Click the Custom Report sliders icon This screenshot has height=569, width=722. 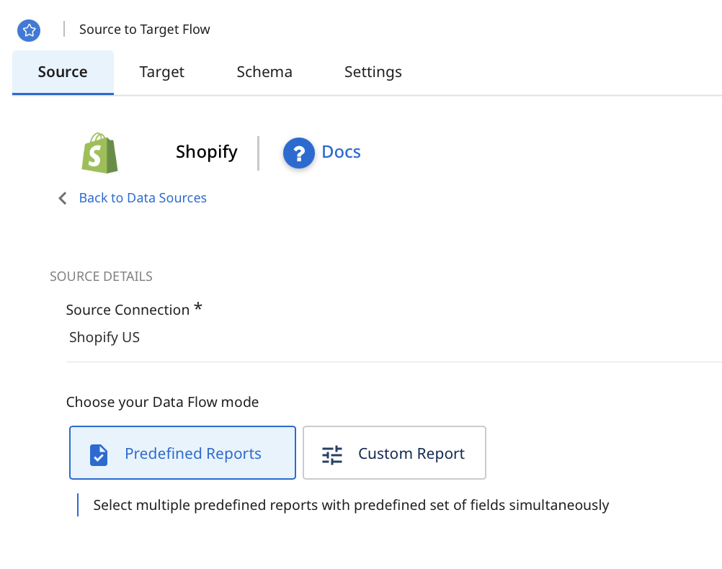[332, 454]
